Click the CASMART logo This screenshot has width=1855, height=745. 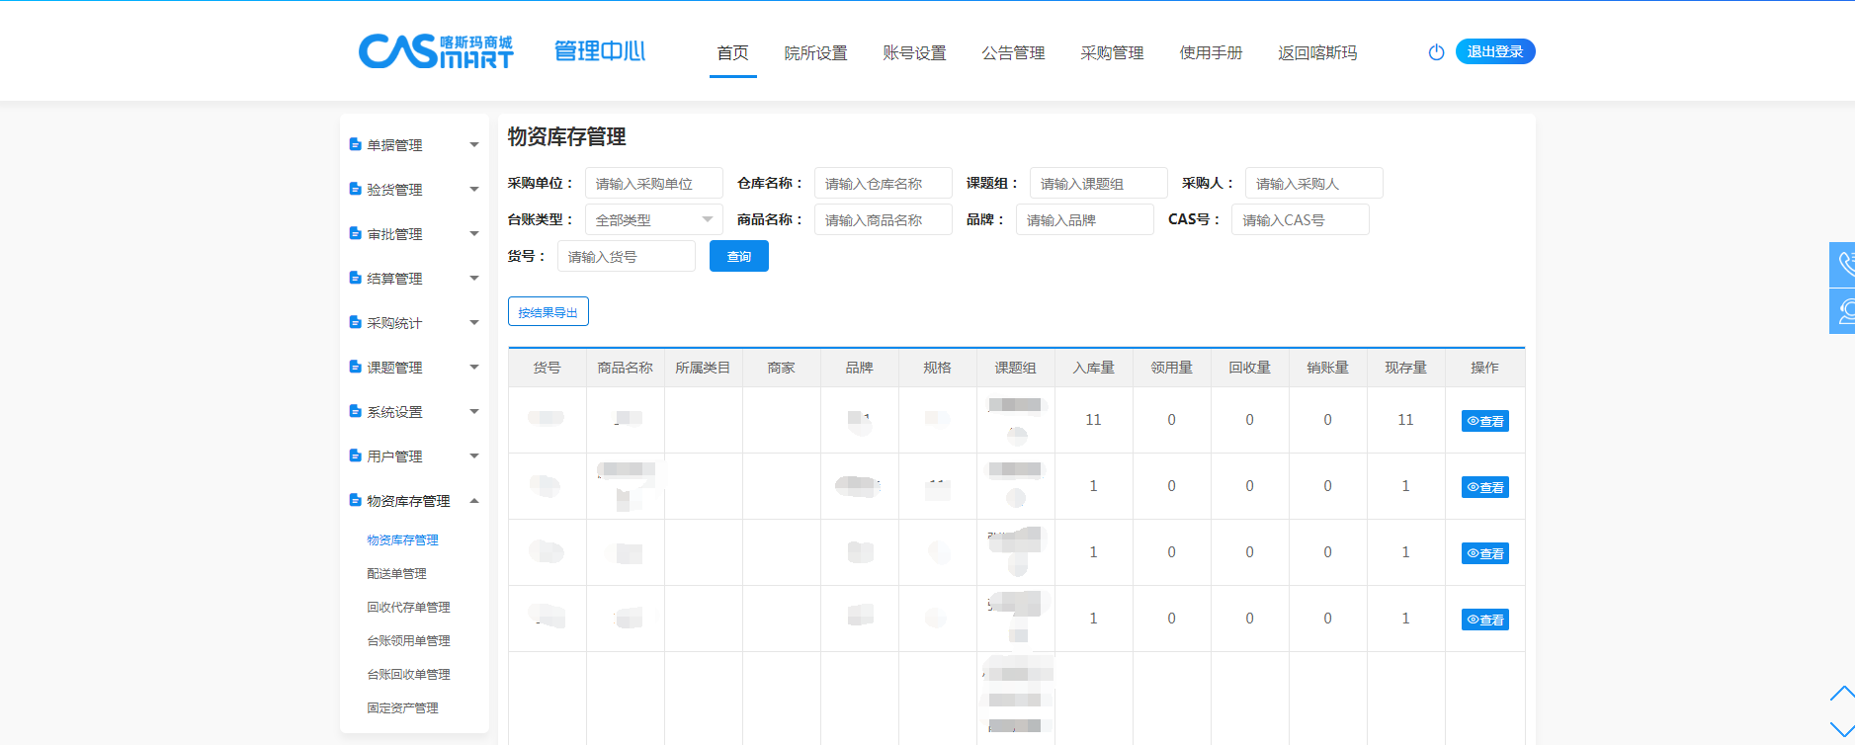[436, 51]
